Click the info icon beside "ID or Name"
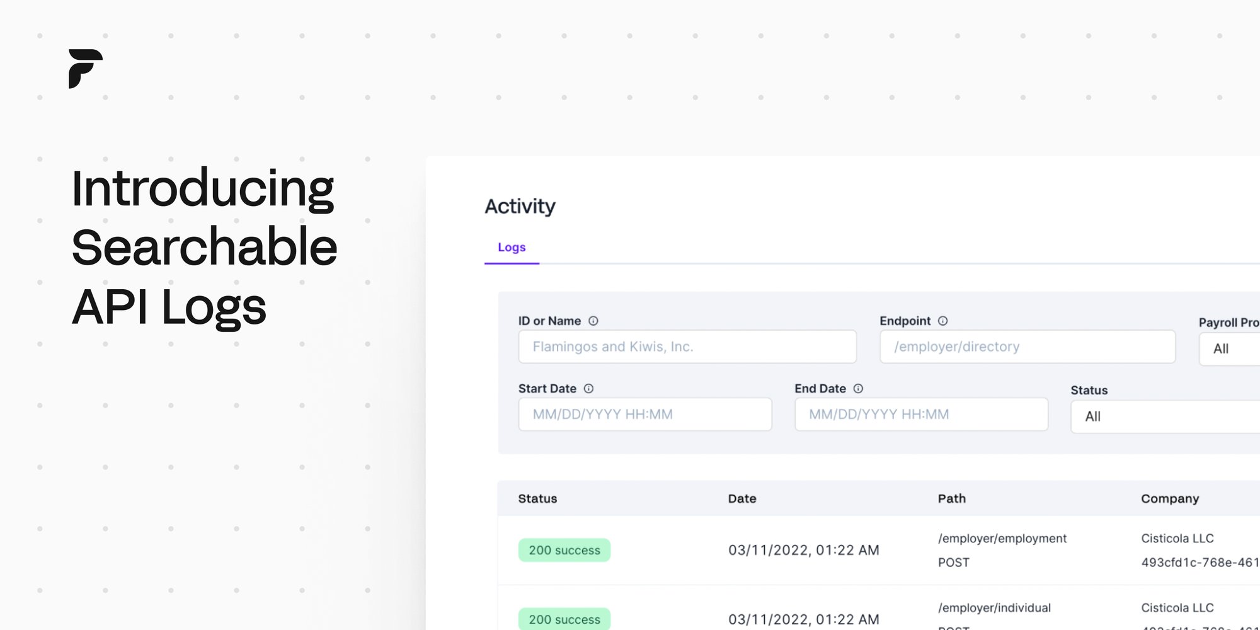The width and height of the screenshot is (1260, 630). tap(593, 321)
